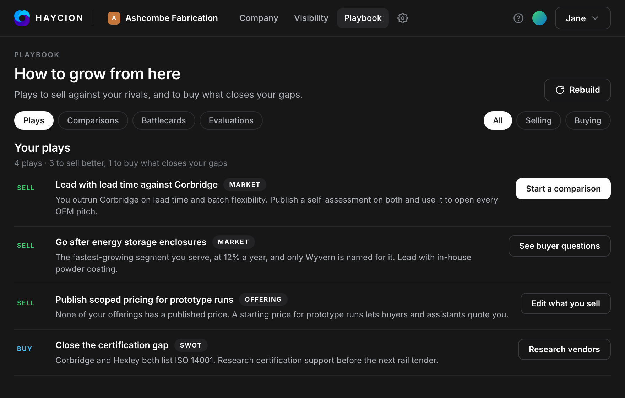Screen dimensions: 625x398
Task: Select the All filter pill
Action: pyautogui.click(x=498, y=120)
